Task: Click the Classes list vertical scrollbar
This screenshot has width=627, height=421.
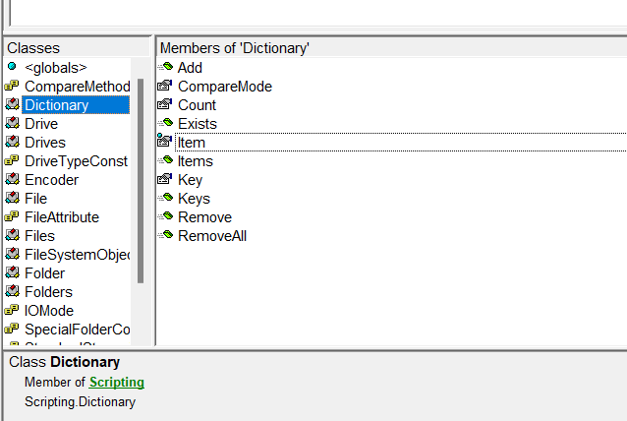Action: pos(141,177)
